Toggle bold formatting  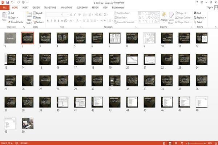click(48, 21)
